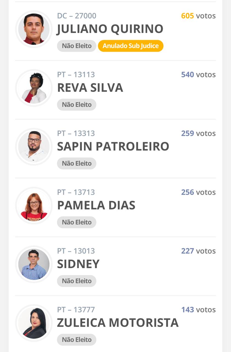Screen dimensions: 231x352
Task: Select Pamela Dias's Não Eleito badge
Action: point(77,222)
